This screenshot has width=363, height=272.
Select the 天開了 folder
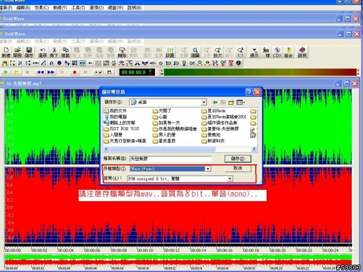(x=162, y=111)
